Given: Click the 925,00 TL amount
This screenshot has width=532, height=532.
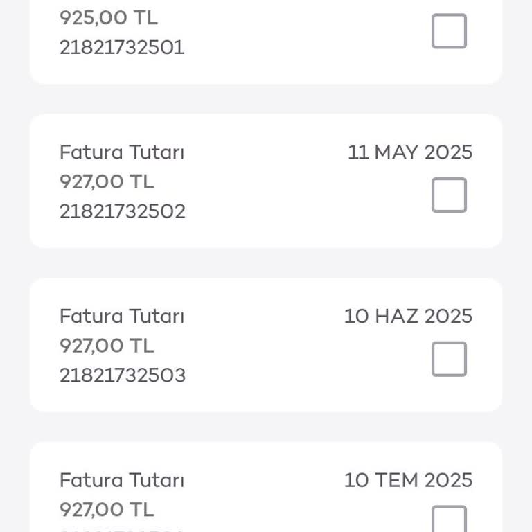Looking at the screenshot, I should [x=109, y=17].
